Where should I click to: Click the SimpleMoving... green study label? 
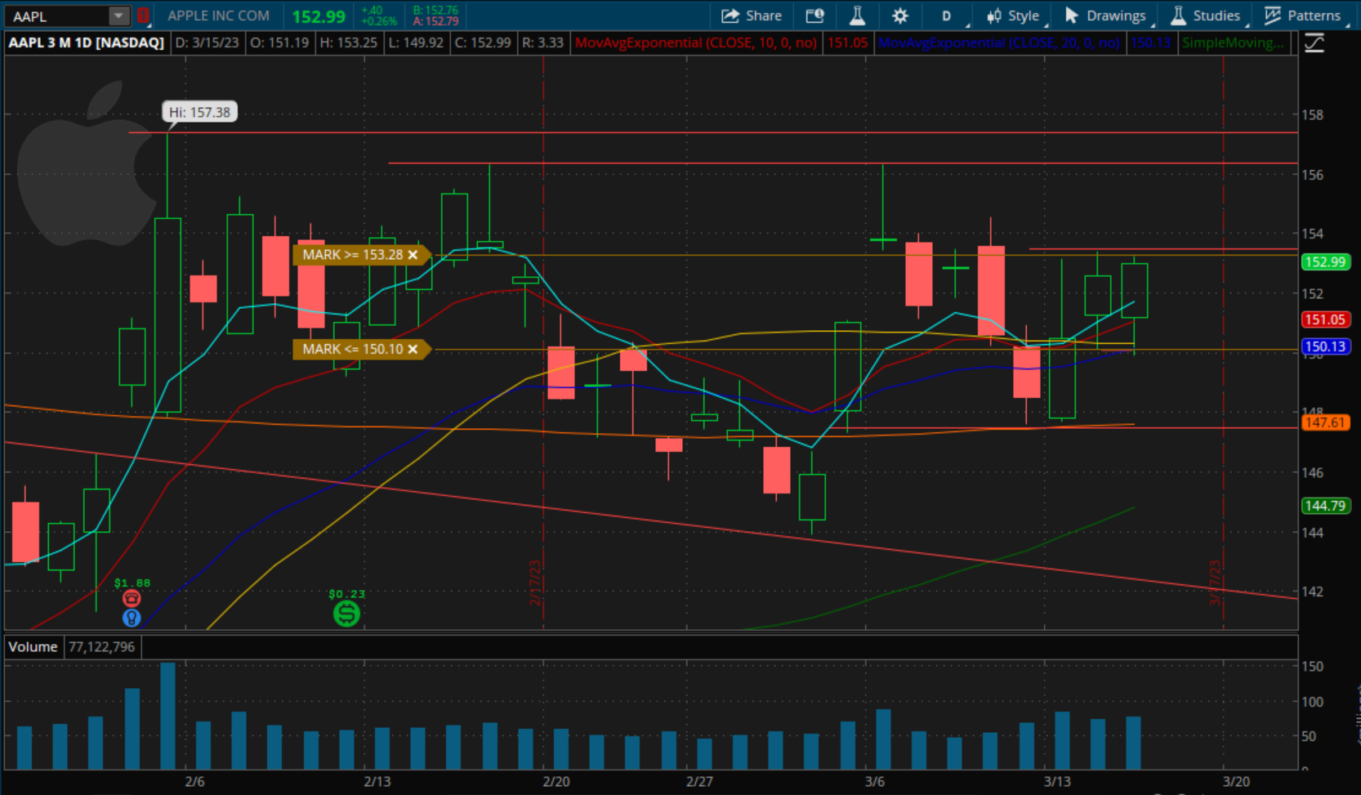click(1234, 42)
